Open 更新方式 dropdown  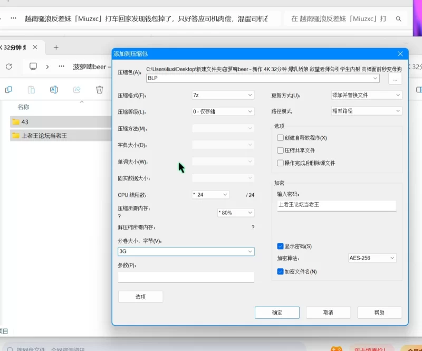coord(367,95)
